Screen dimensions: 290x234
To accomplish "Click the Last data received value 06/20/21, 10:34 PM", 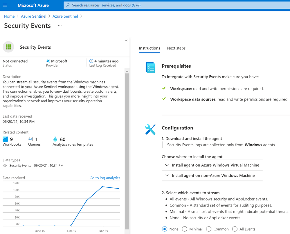I will 19,122.
